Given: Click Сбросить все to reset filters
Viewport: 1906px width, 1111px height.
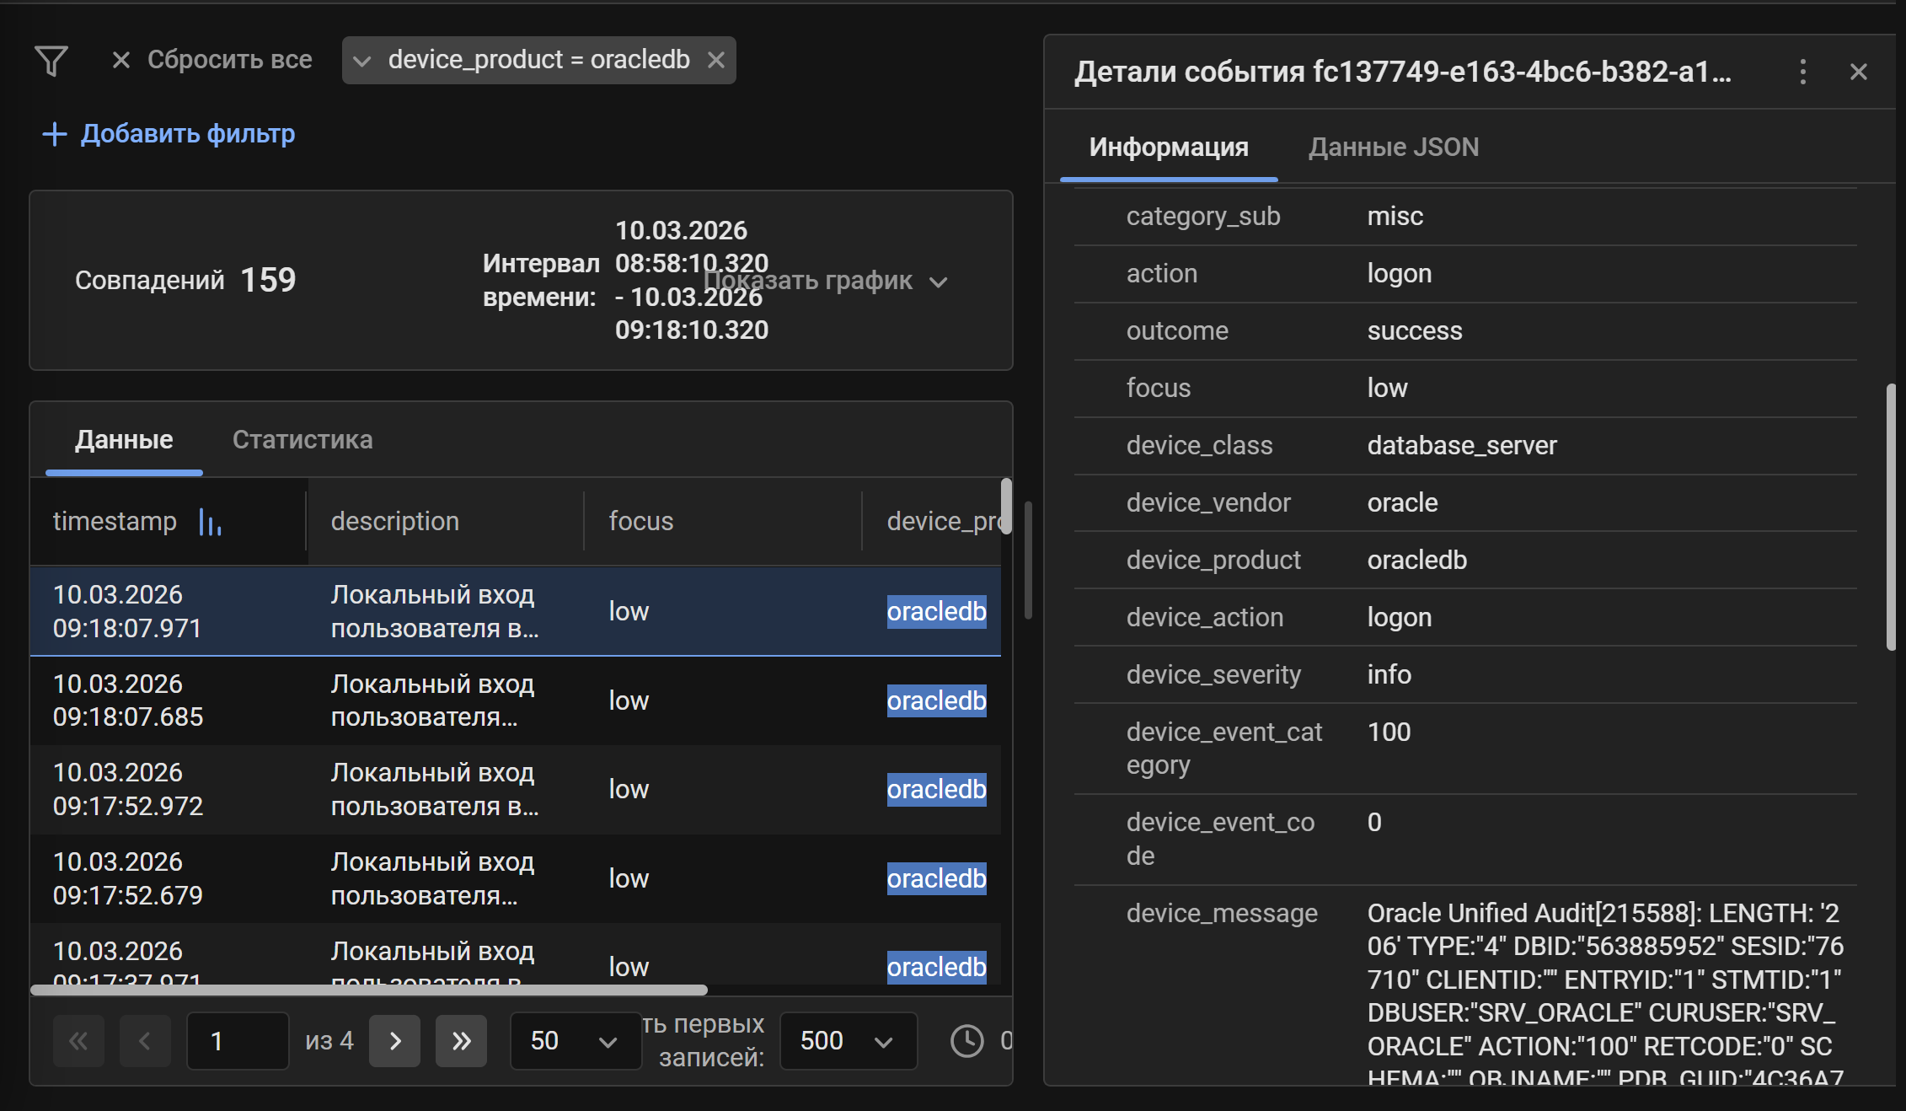Looking at the screenshot, I should (x=230, y=59).
